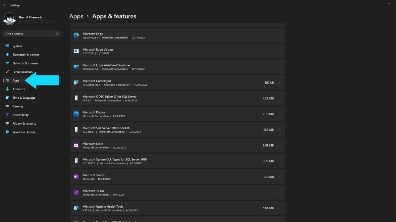Click the Microsoft Teams app icon
The height and width of the screenshot is (222, 396).
[x=76, y=177]
